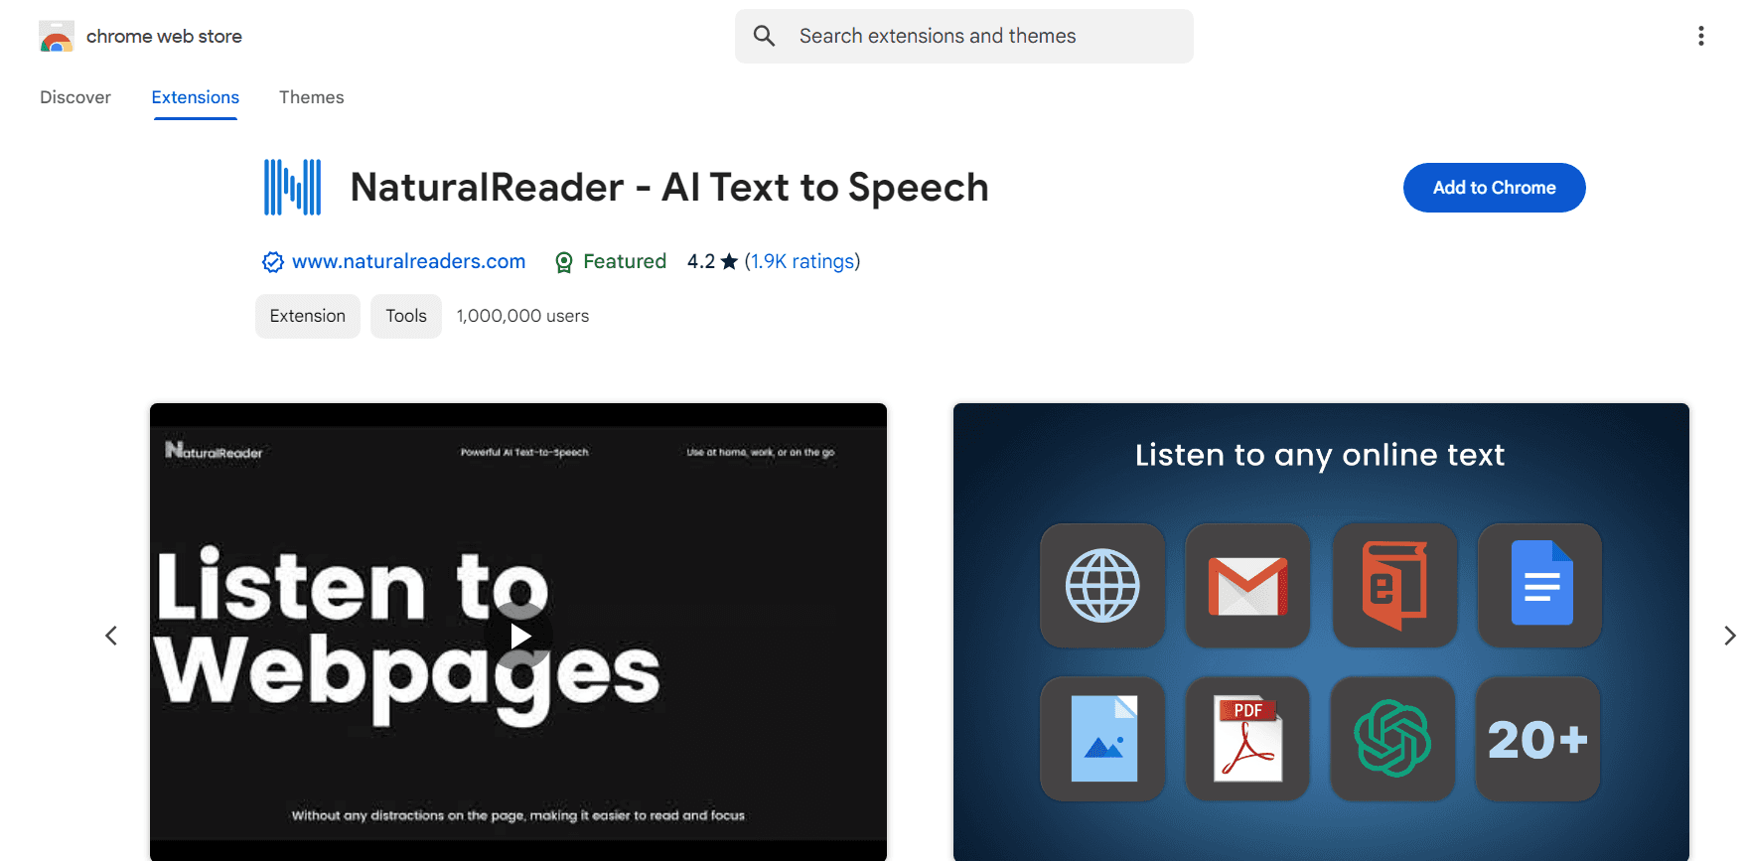This screenshot has width=1748, height=861.
Task: Click the rating star icon
Action: (x=729, y=261)
